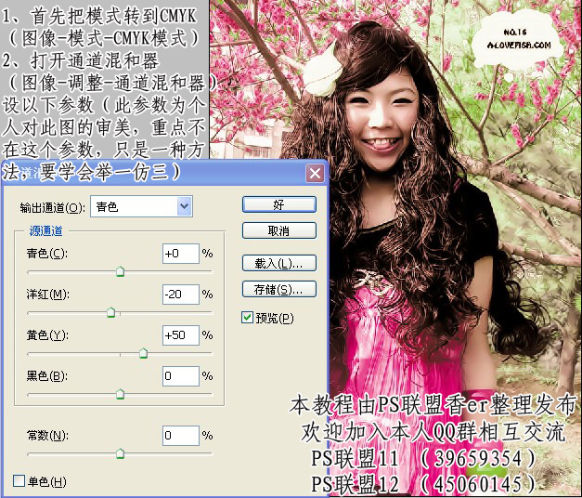Viewport: 582px width, 498px height.
Task: Click the 青色(C) value input field
Action: [x=180, y=254]
